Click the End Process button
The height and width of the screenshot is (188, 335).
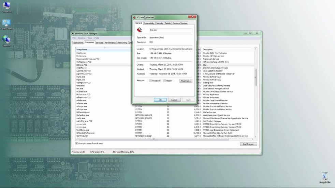pos(248,144)
